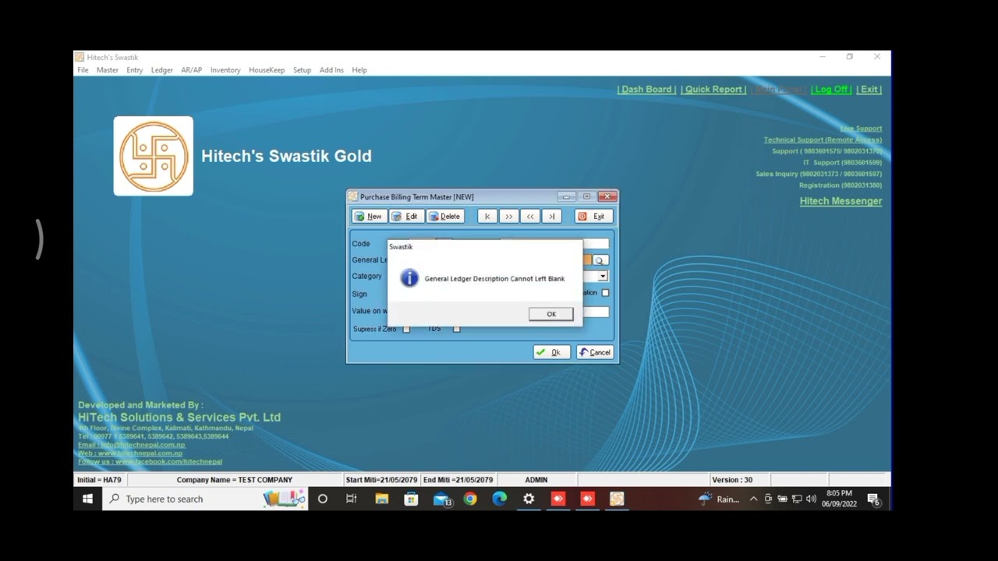
Task: Open the Add Ins menu
Action: click(x=331, y=70)
